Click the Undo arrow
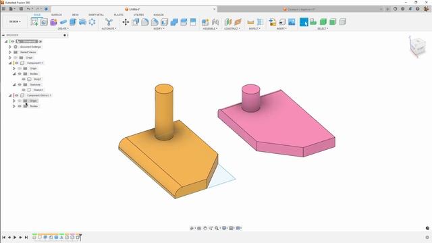This screenshot has width=432, height=243. click(28, 9)
